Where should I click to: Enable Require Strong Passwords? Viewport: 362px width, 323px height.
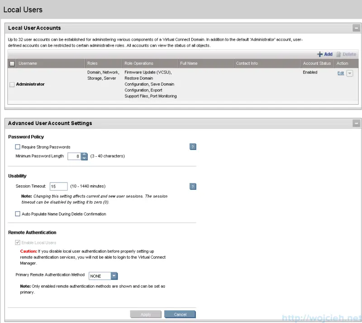coord(18,147)
